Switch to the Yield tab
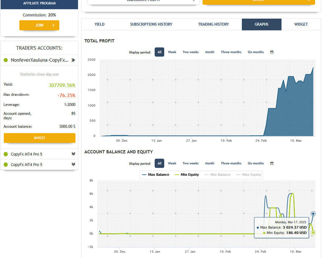This screenshot has height=258, width=323. 99,24
